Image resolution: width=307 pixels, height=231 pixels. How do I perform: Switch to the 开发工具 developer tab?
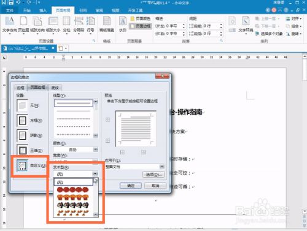click(x=135, y=10)
